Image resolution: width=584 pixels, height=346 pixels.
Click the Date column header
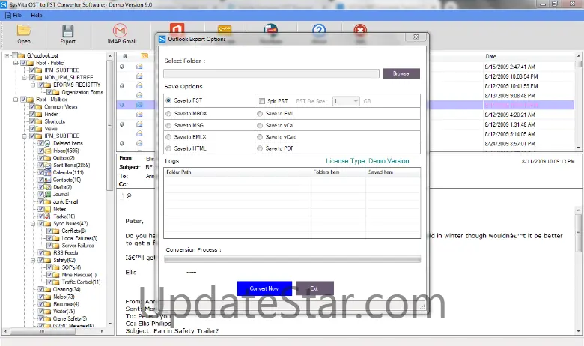[x=490, y=56]
